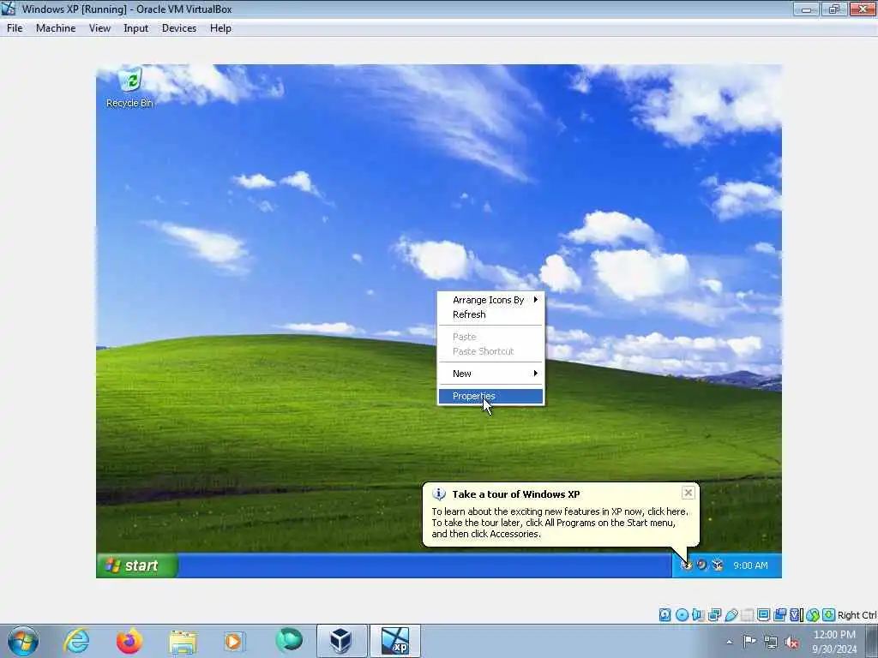Click the green round app taskbar icon
The height and width of the screenshot is (658, 878).
click(289, 641)
